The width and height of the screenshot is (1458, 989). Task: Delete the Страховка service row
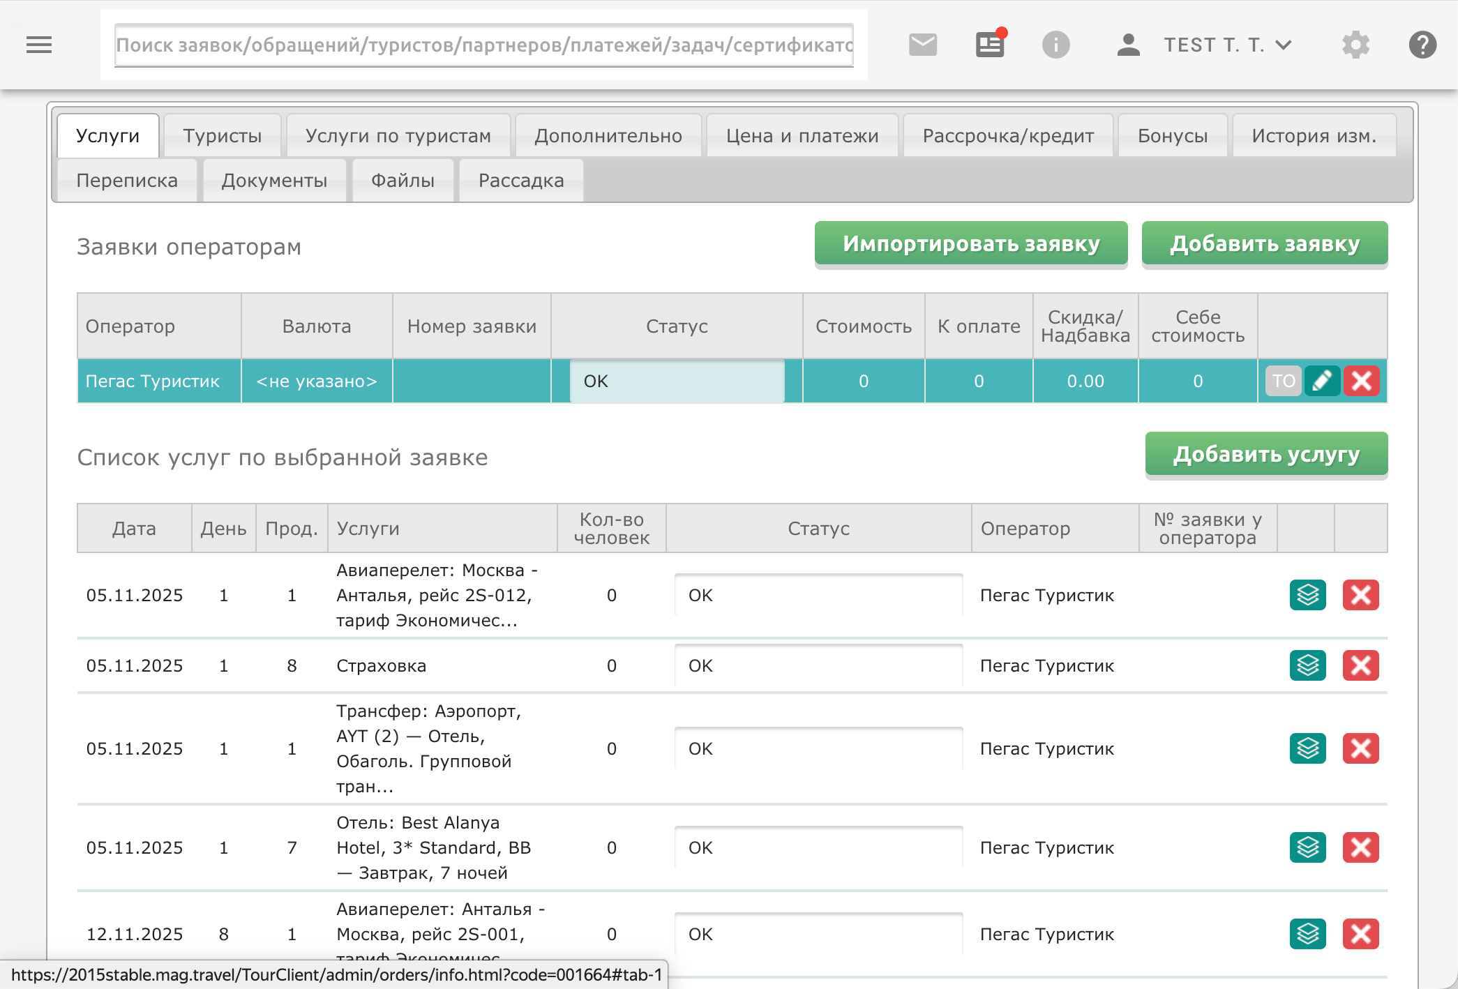click(x=1360, y=665)
